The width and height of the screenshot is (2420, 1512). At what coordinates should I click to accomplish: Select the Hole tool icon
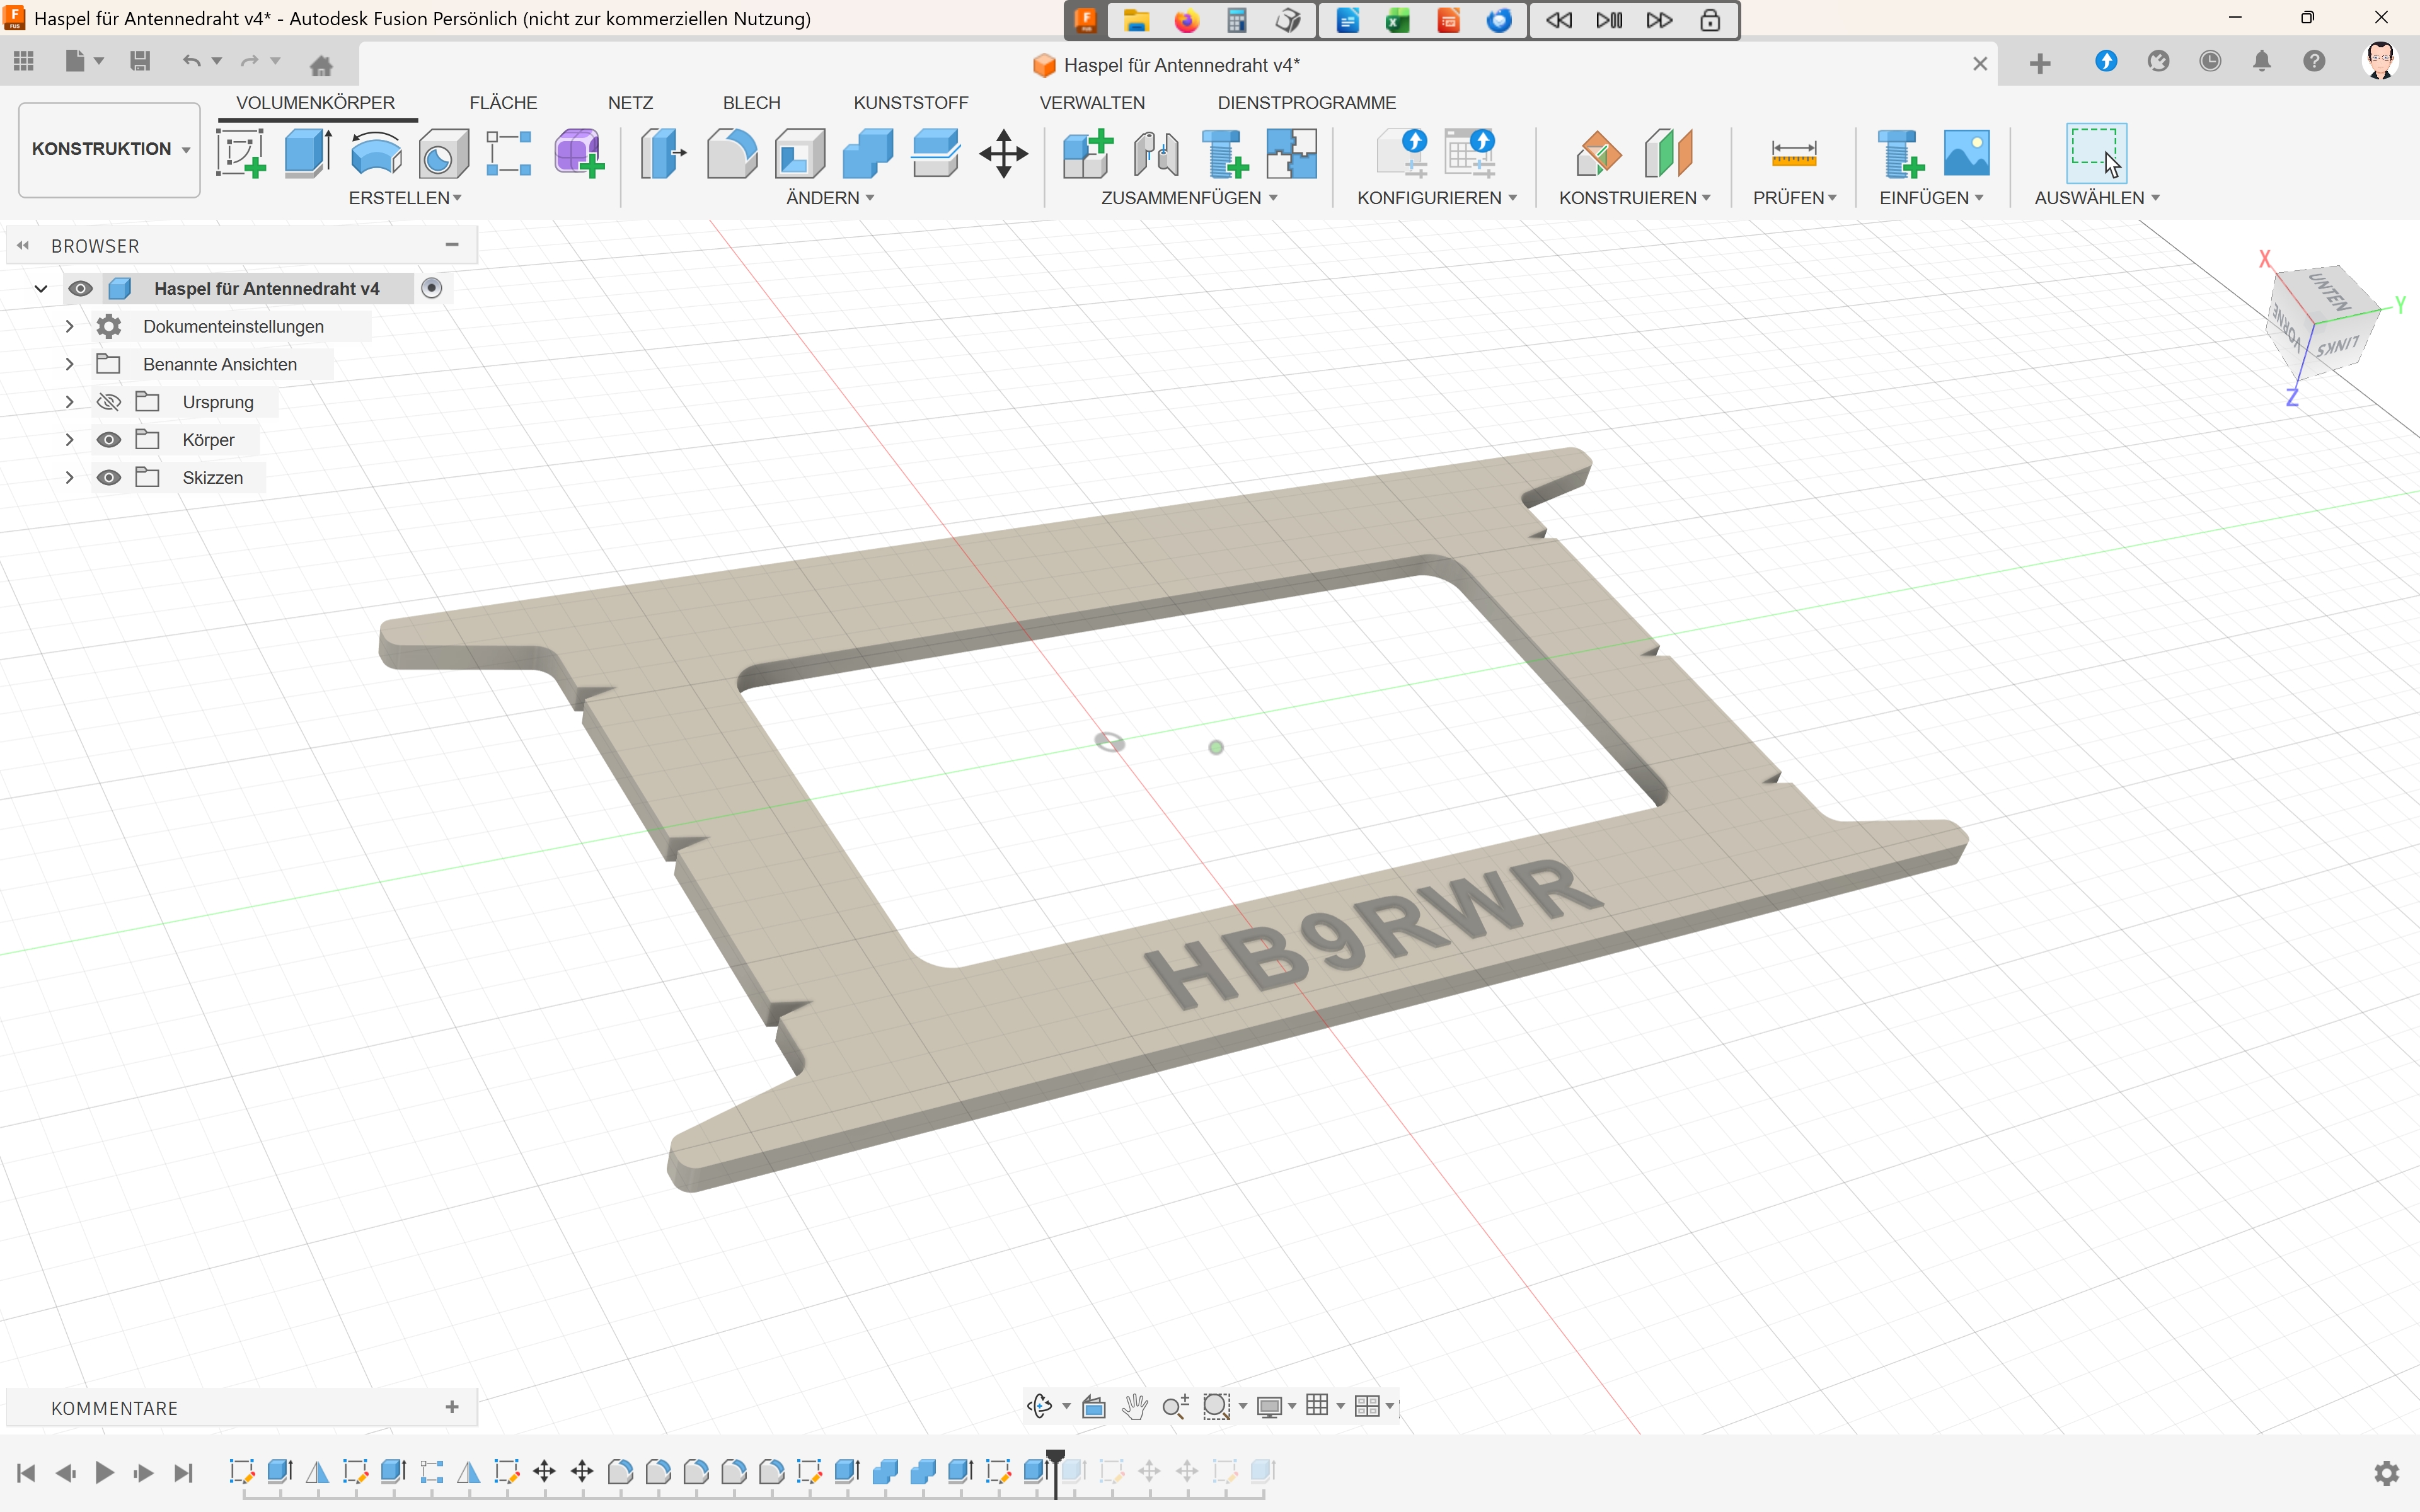(x=443, y=153)
